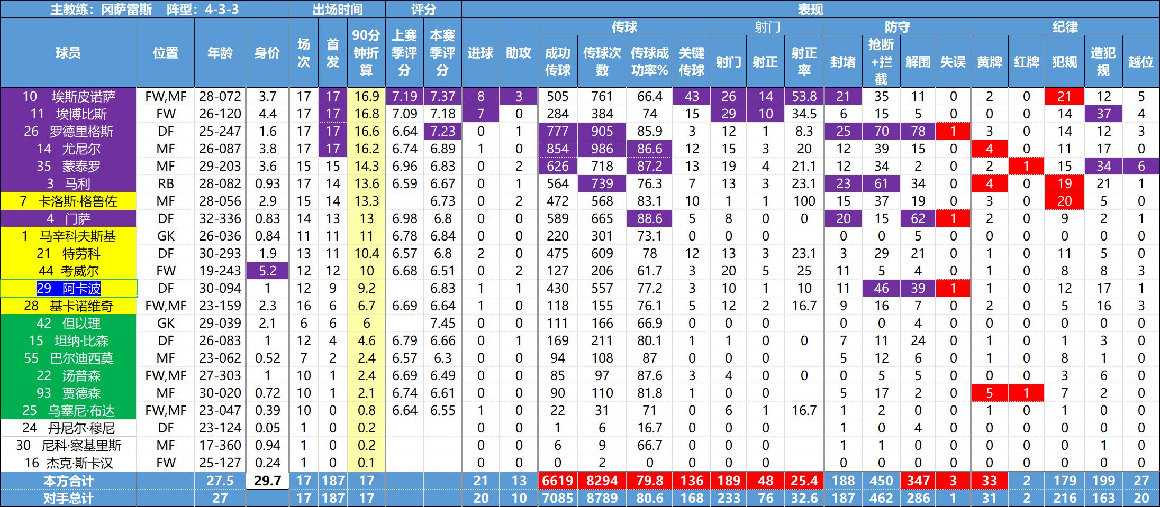1160x507 pixels.
Task: Select player cell 16 杰克·斯卡汉
Action: pos(68,463)
